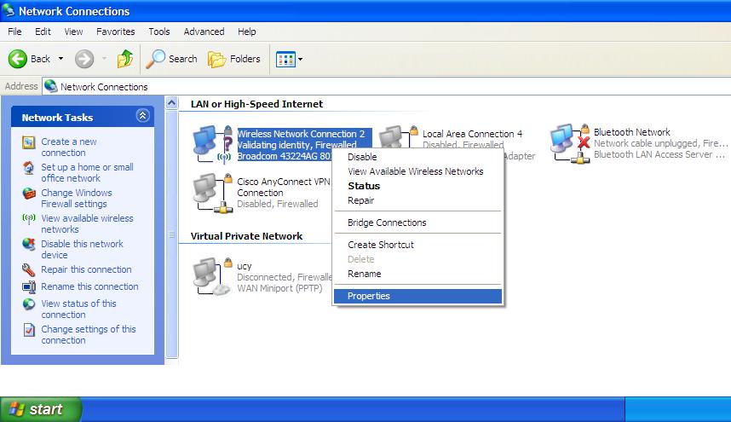This screenshot has height=422, width=731.
Task: Click View status of this connection link
Action: [78, 309]
